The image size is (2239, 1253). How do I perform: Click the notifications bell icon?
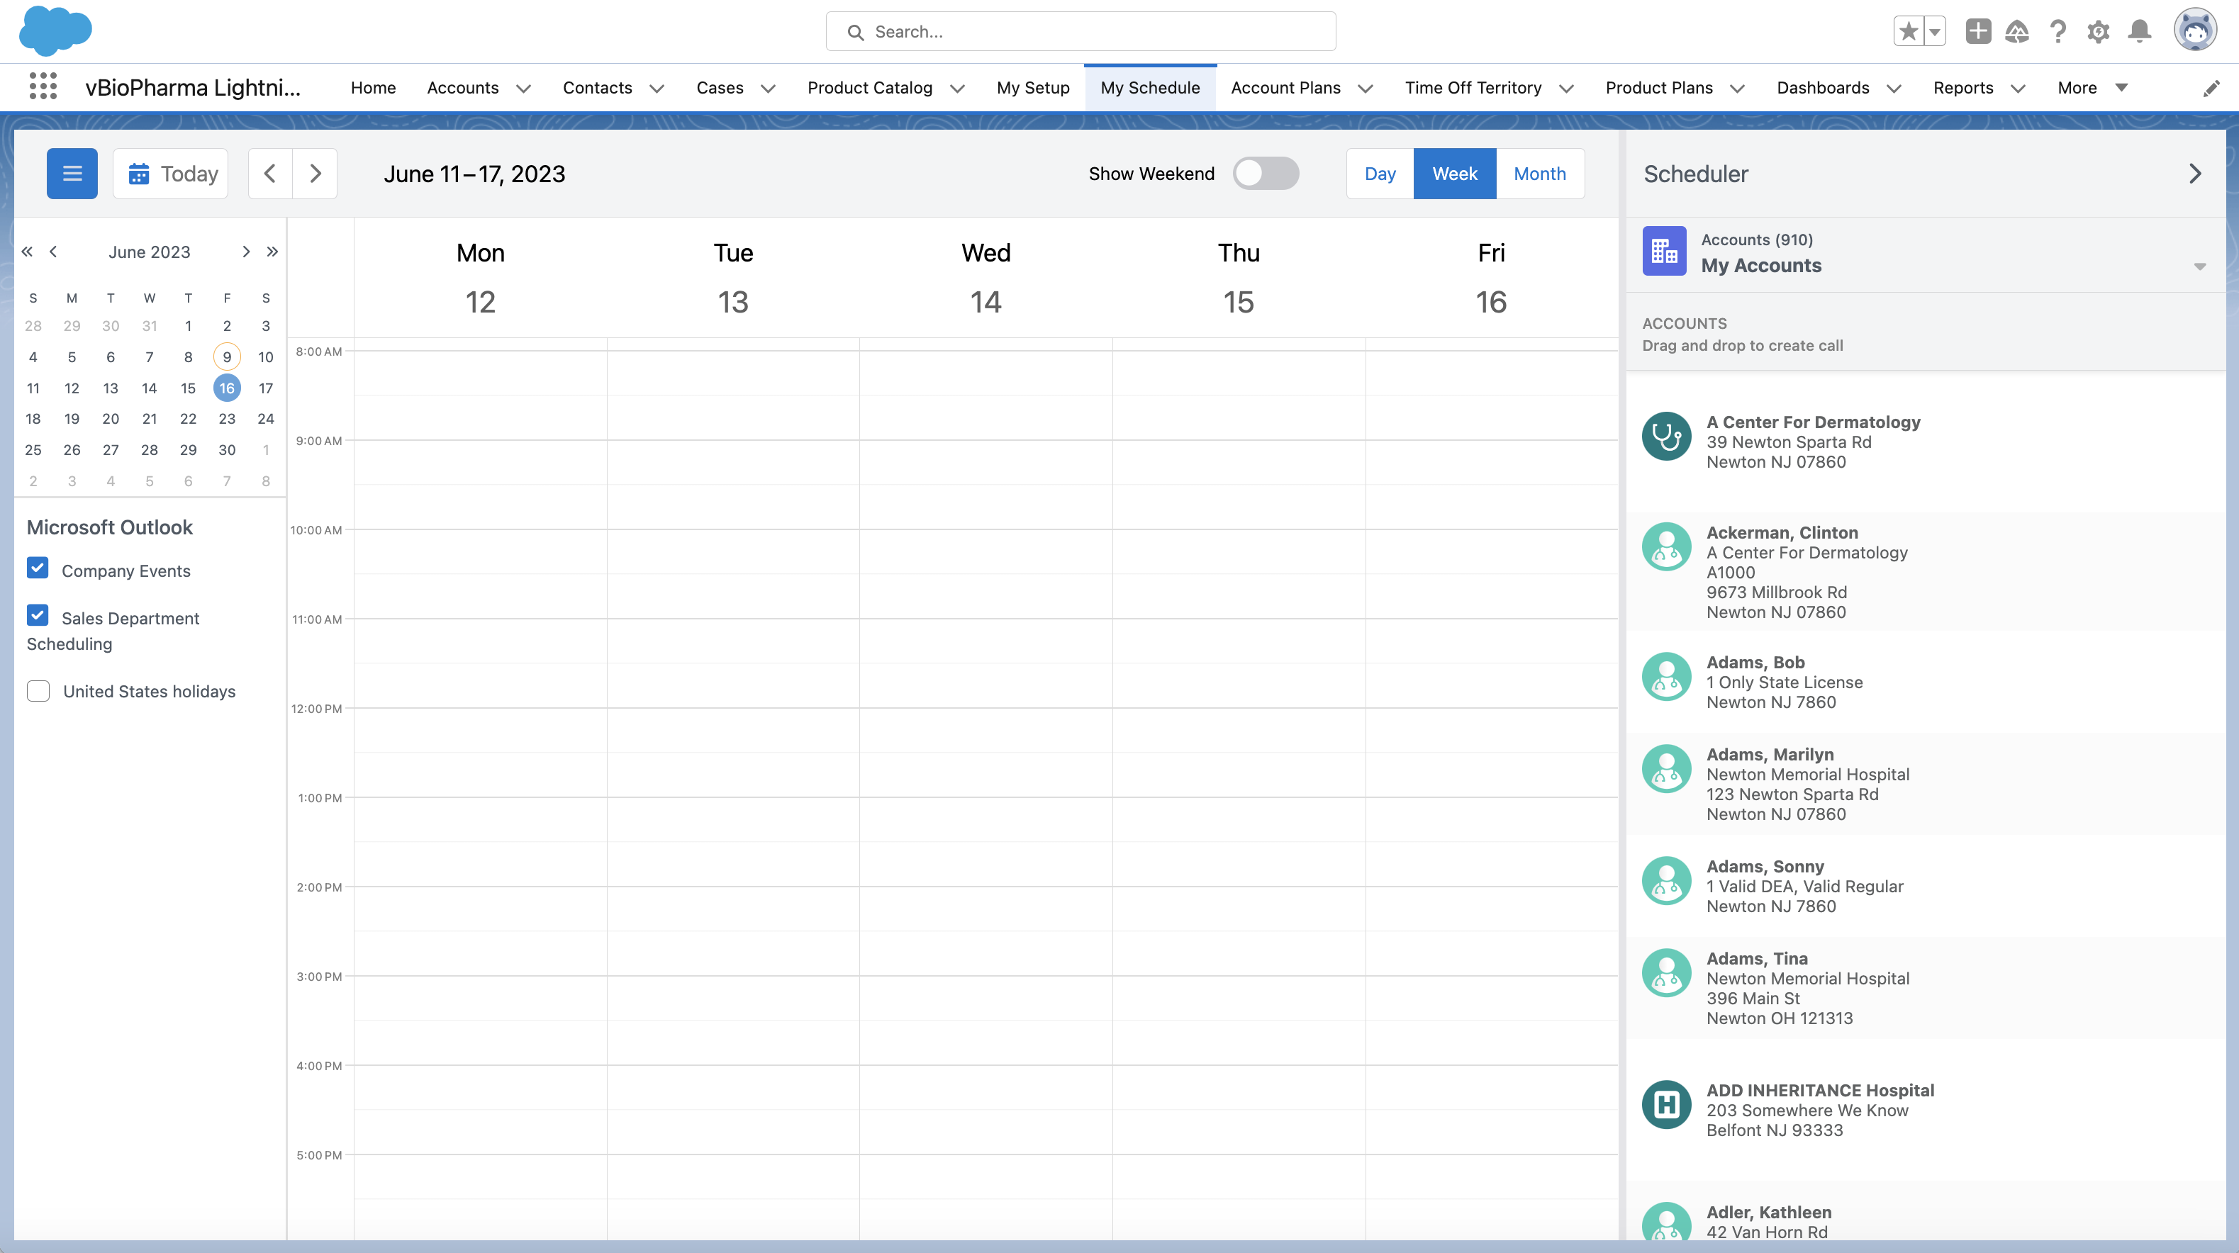(x=2139, y=32)
